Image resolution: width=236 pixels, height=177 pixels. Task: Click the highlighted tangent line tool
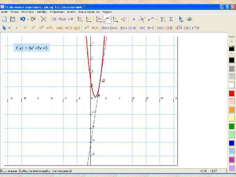point(107,19)
